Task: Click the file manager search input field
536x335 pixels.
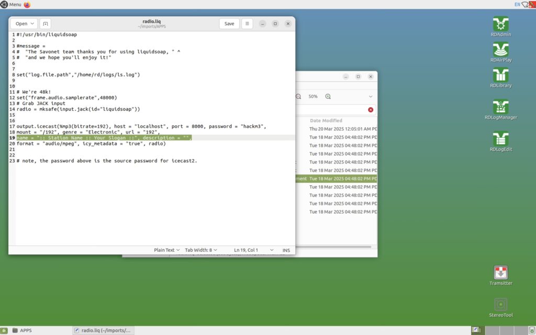Action: click(331, 110)
